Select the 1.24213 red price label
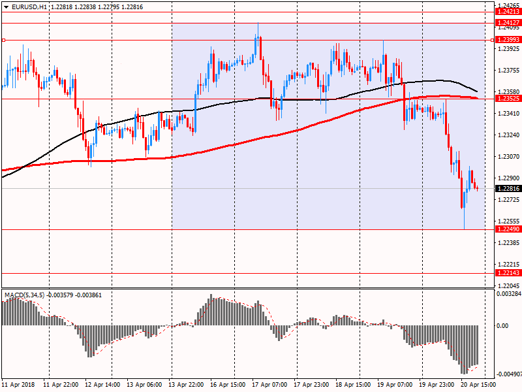The image size is (522, 392). pos(508,12)
